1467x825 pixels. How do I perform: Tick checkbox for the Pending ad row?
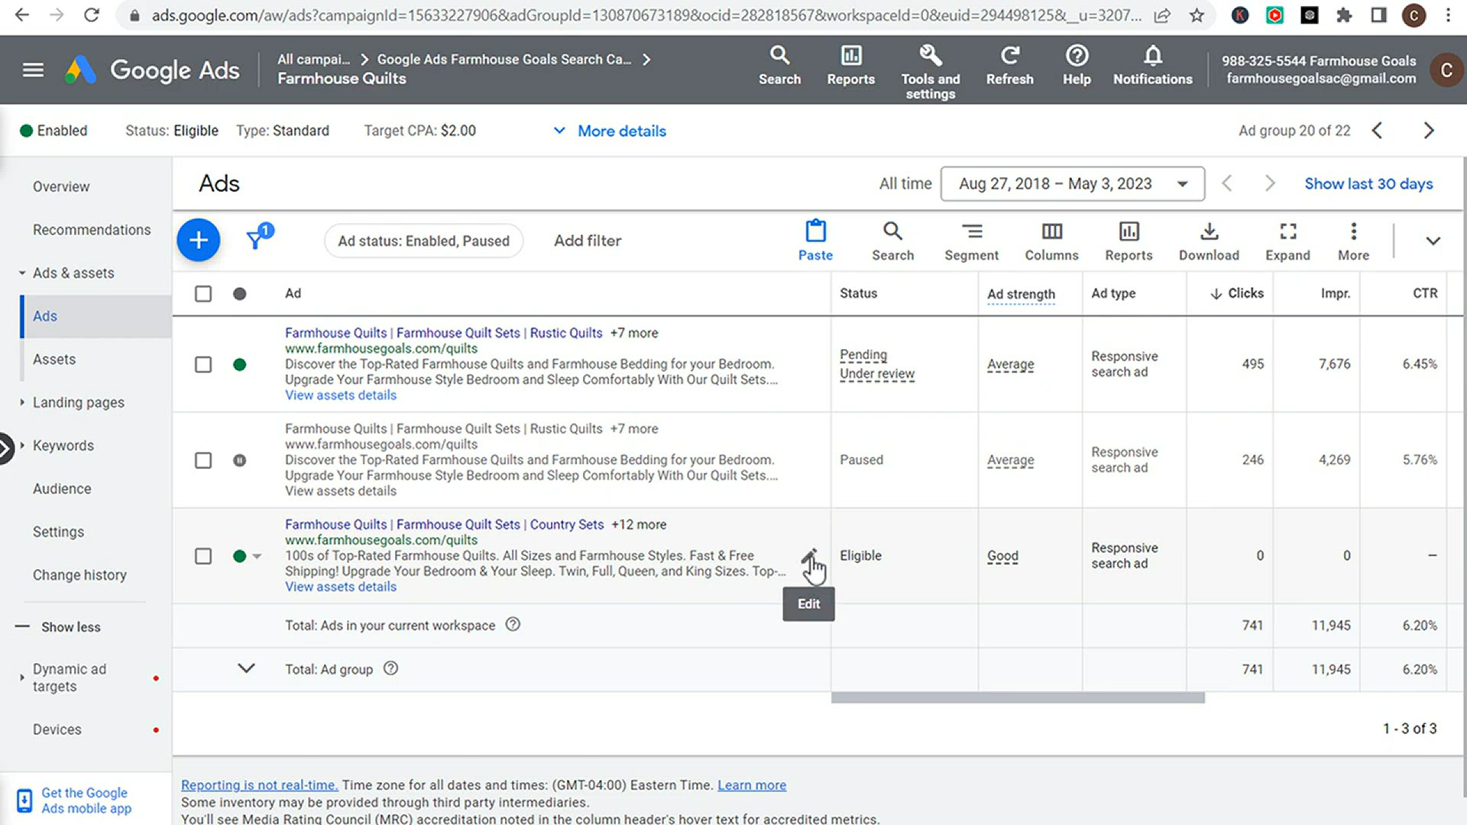tap(203, 365)
